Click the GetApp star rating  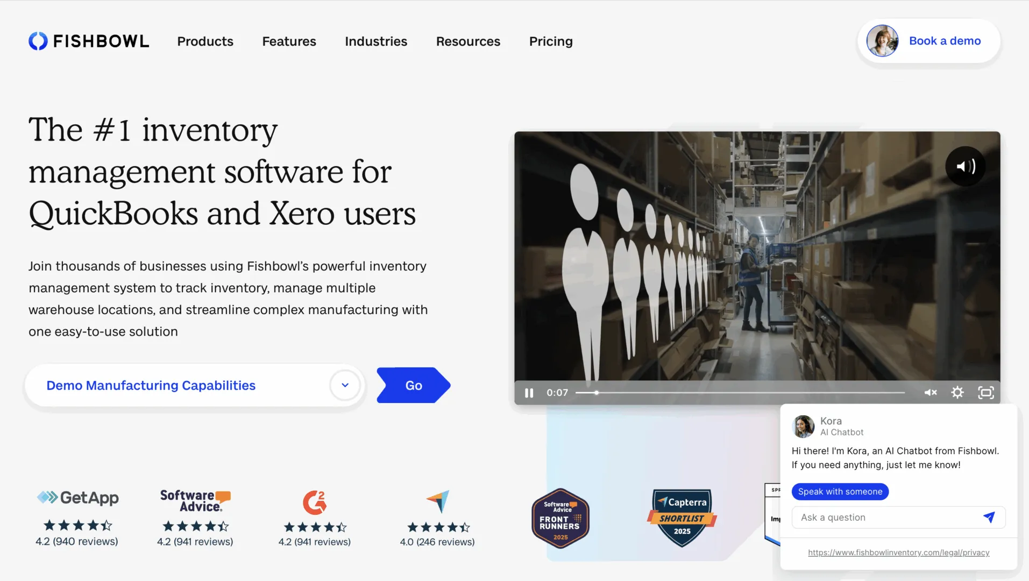click(78, 525)
